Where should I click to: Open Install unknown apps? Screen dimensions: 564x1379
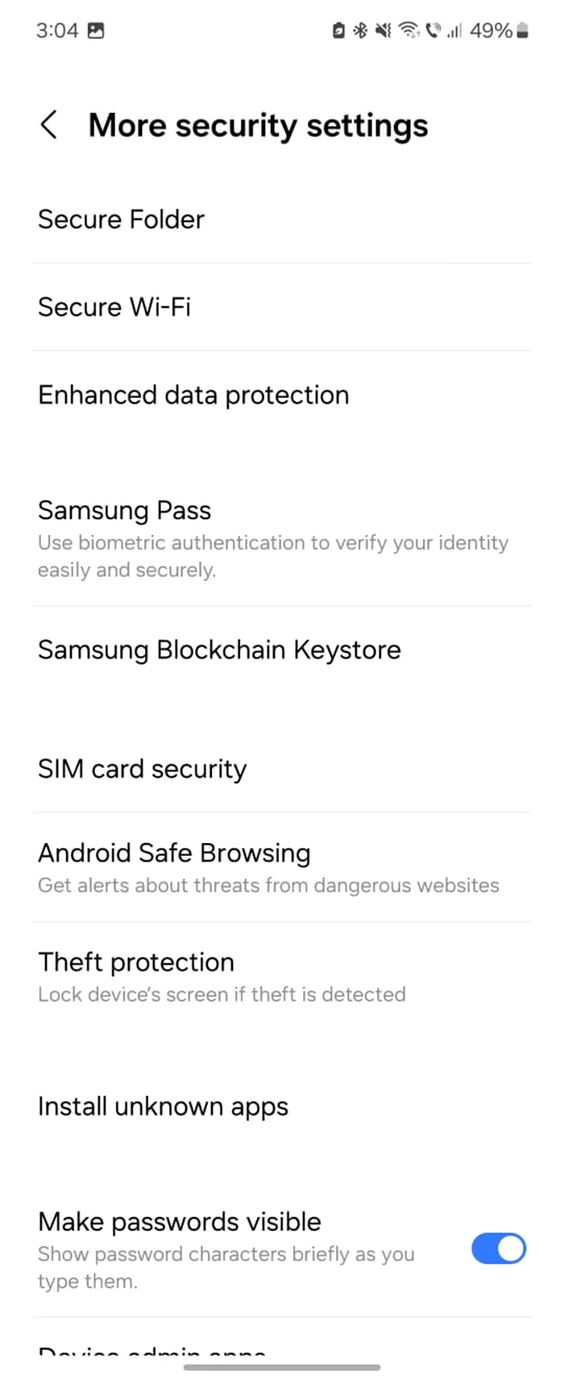pyautogui.click(x=163, y=1107)
